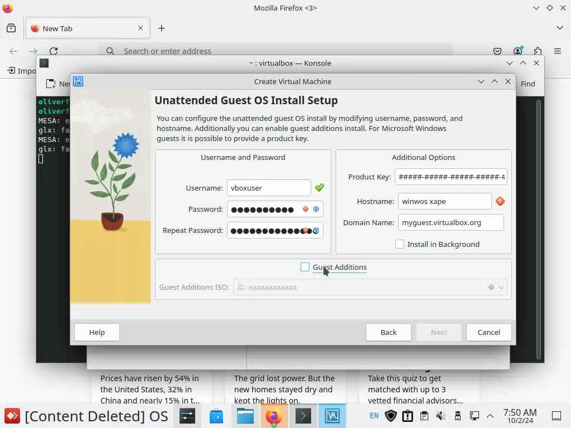The height and width of the screenshot is (428, 571).
Task: Check the Install in Background option
Action: [399, 244]
